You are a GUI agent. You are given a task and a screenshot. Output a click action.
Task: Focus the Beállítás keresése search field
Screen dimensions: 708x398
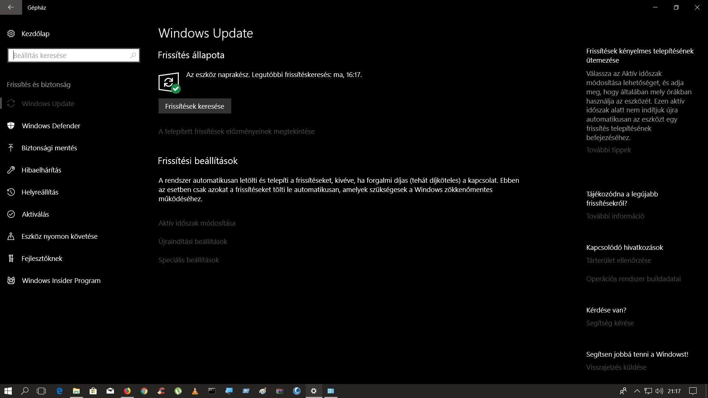(73, 55)
